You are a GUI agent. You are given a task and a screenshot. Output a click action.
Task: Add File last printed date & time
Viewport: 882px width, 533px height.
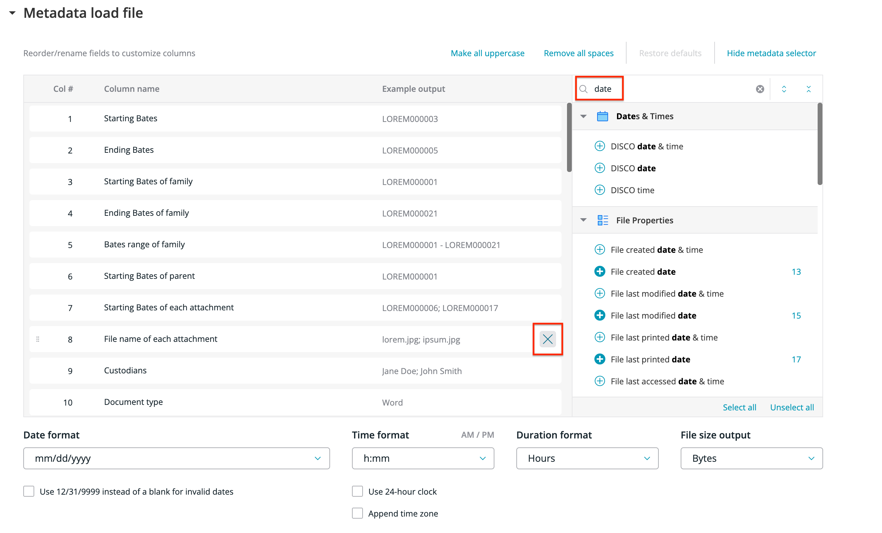pyautogui.click(x=600, y=337)
